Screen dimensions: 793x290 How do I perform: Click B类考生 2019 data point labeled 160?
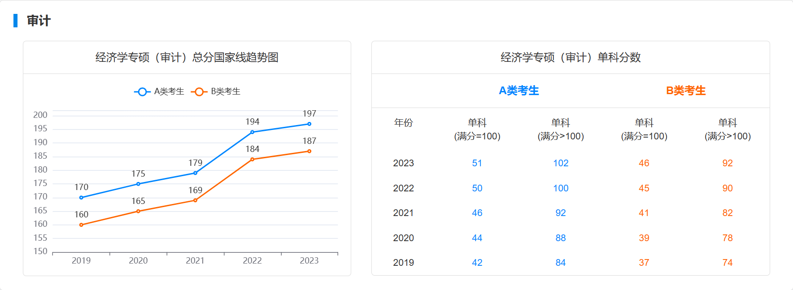[81, 225]
